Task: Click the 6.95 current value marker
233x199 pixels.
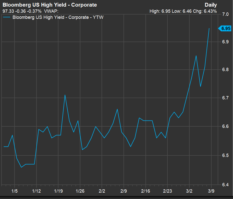Action: pos(225,28)
